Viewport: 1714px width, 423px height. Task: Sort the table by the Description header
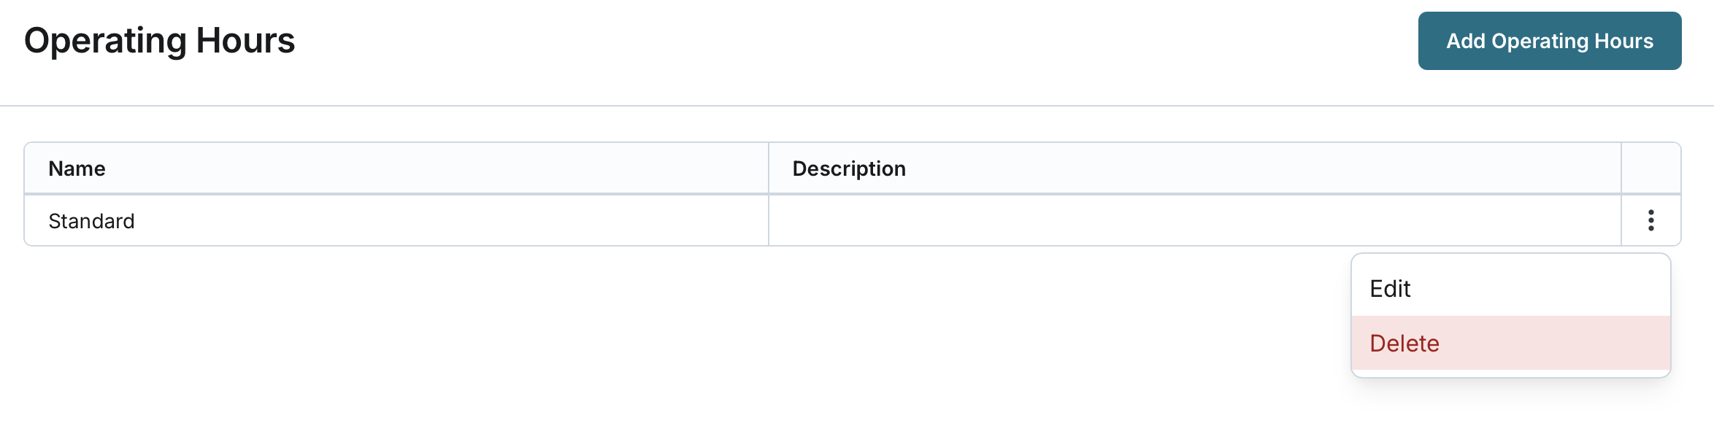click(849, 168)
